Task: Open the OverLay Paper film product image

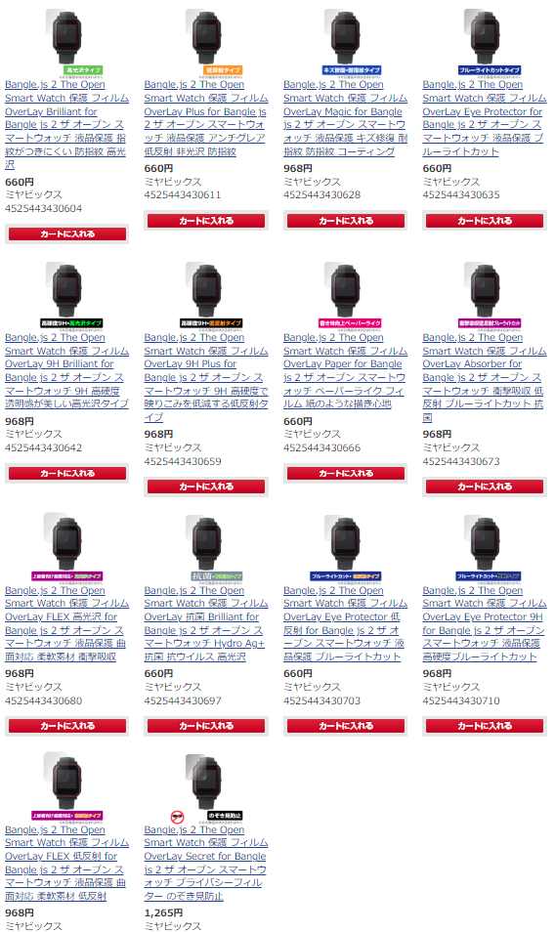Action: pyautogui.click(x=345, y=295)
